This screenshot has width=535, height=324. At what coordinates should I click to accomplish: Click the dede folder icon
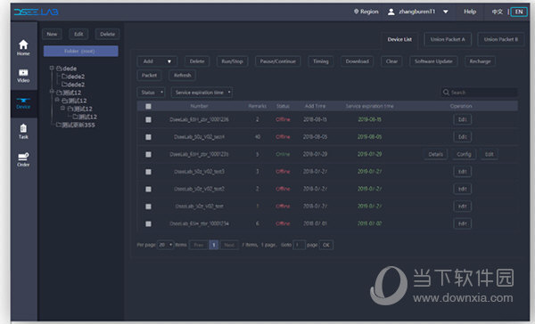(x=59, y=69)
